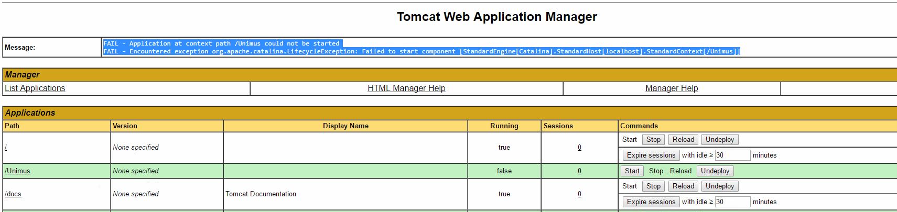
Task: Click disabled Stop text in /Unimus row
Action: [x=656, y=171]
